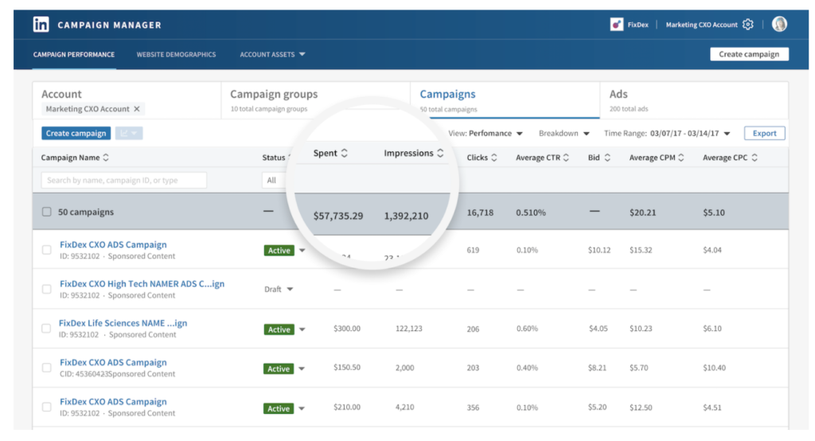The width and height of the screenshot is (815, 441).
Task: Click white Create campaign button in header
Action: tap(749, 54)
